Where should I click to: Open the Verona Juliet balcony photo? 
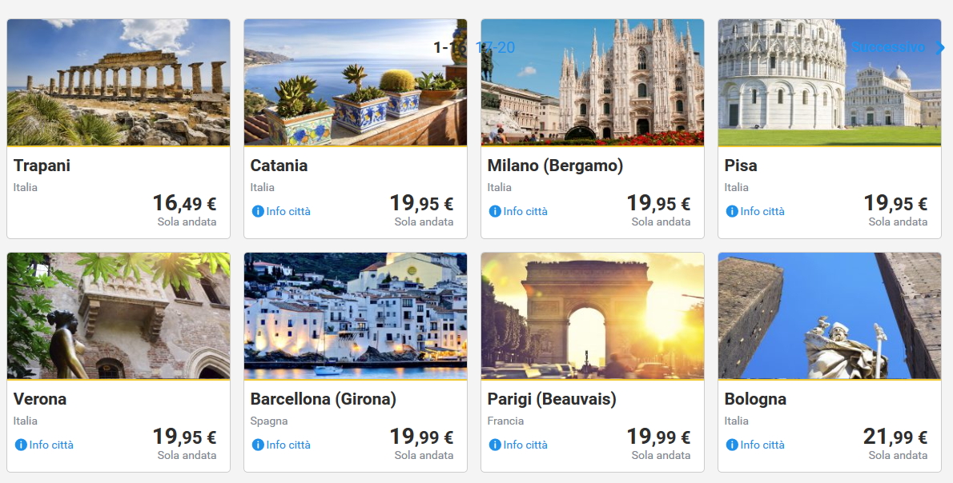click(x=119, y=316)
